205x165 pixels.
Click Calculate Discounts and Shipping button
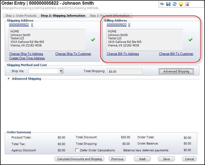(79, 159)
